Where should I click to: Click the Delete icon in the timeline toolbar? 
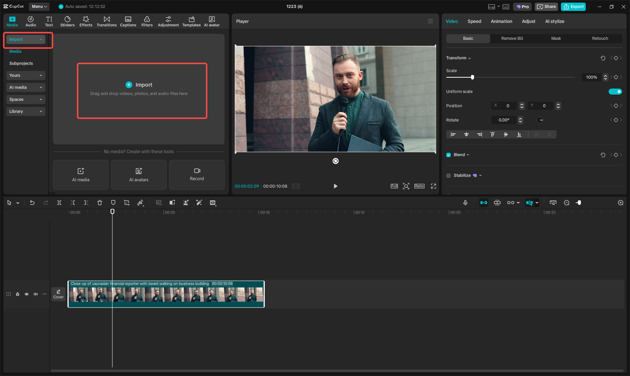click(x=99, y=203)
